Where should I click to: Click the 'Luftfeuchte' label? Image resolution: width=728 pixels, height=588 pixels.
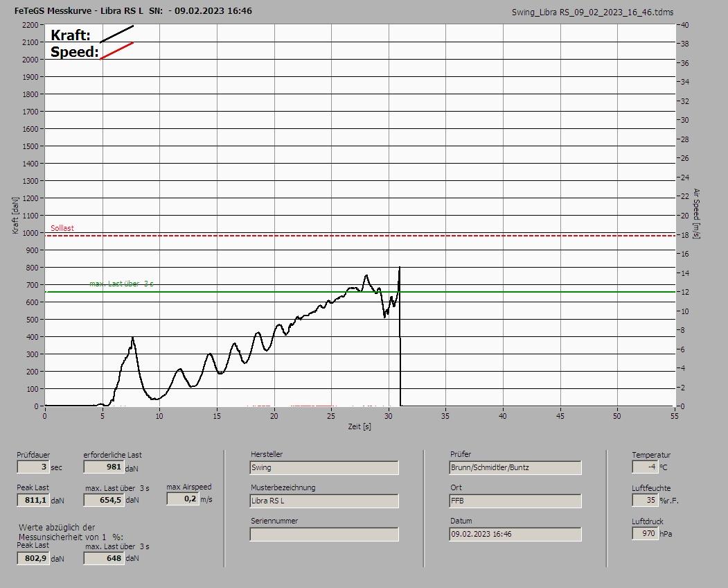(x=651, y=488)
